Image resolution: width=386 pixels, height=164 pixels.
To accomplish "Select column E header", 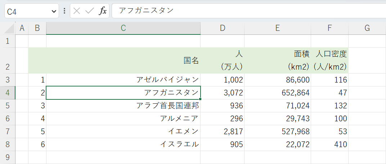I will click(x=277, y=28).
